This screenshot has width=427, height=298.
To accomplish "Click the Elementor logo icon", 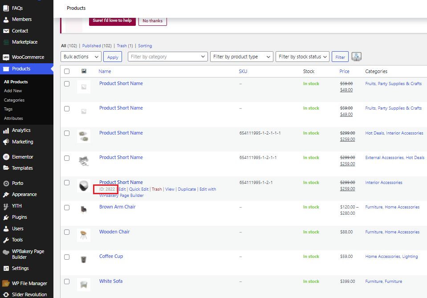I will [x=6, y=157].
